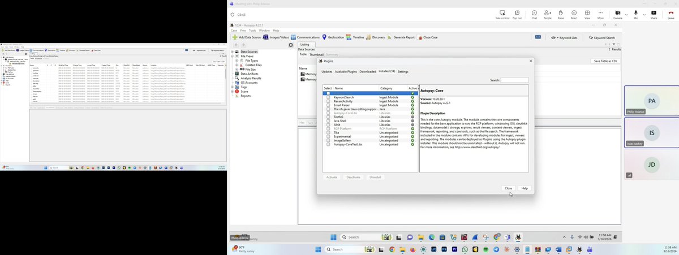Click the Category column header in Plugins
This screenshot has height=255, width=679.
393,88
